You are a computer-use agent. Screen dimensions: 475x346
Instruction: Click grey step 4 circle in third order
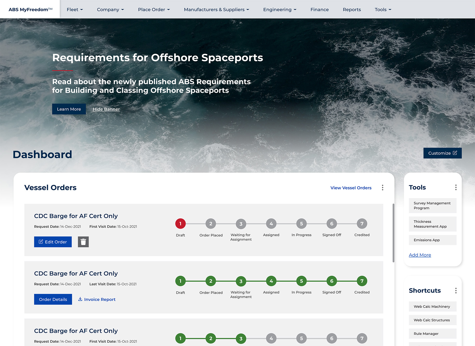[271, 339]
